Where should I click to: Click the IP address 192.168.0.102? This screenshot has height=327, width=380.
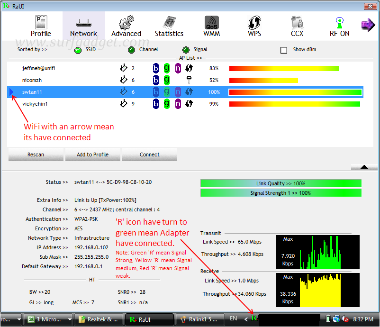coord(91,247)
